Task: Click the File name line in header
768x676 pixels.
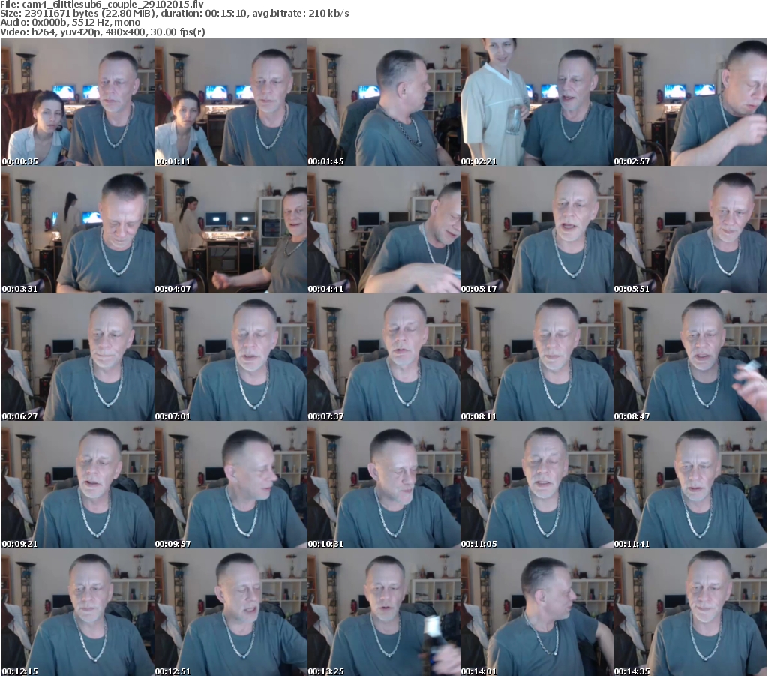Action: point(102,5)
